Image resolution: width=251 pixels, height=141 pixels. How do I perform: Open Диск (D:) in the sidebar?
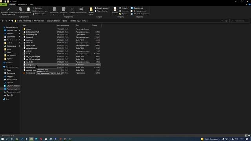coord(10,95)
